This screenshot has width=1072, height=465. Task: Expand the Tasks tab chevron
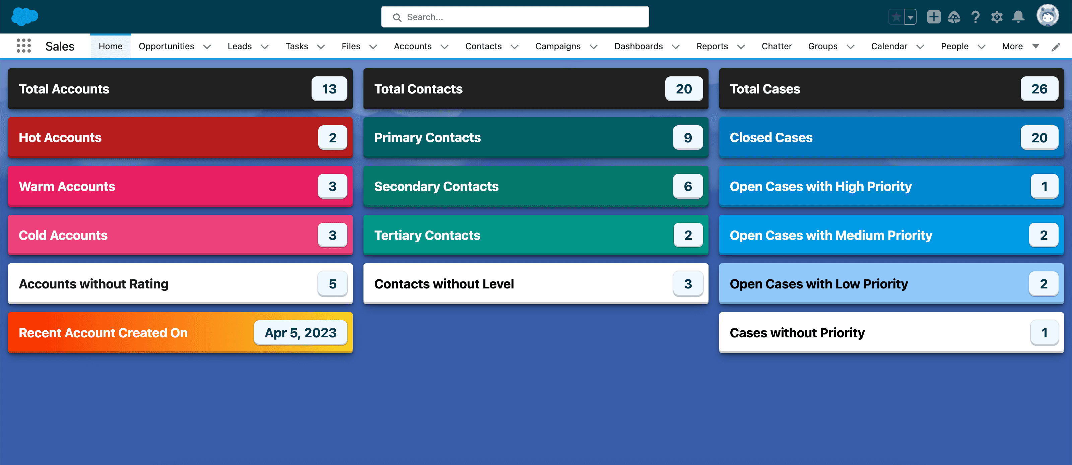[321, 47]
